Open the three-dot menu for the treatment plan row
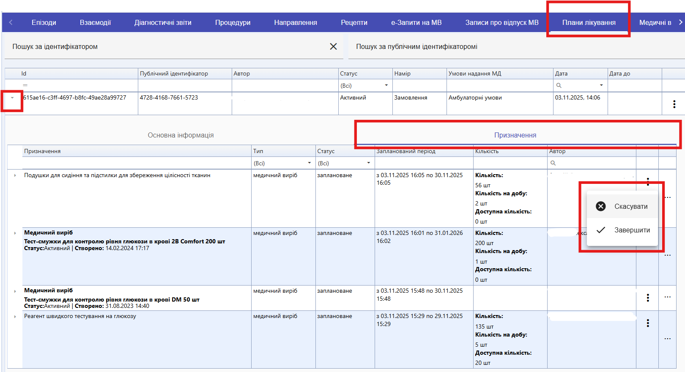 coord(674,104)
